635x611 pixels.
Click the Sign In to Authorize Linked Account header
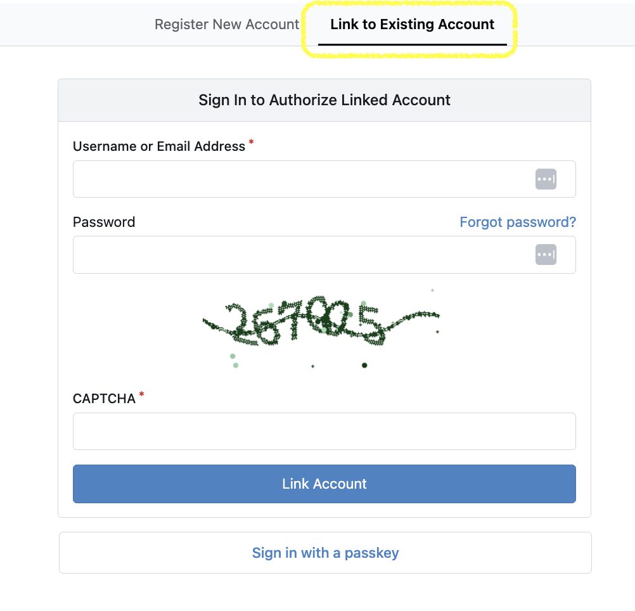(324, 100)
